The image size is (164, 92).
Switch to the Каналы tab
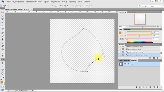pyautogui.click(x=127, y=60)
